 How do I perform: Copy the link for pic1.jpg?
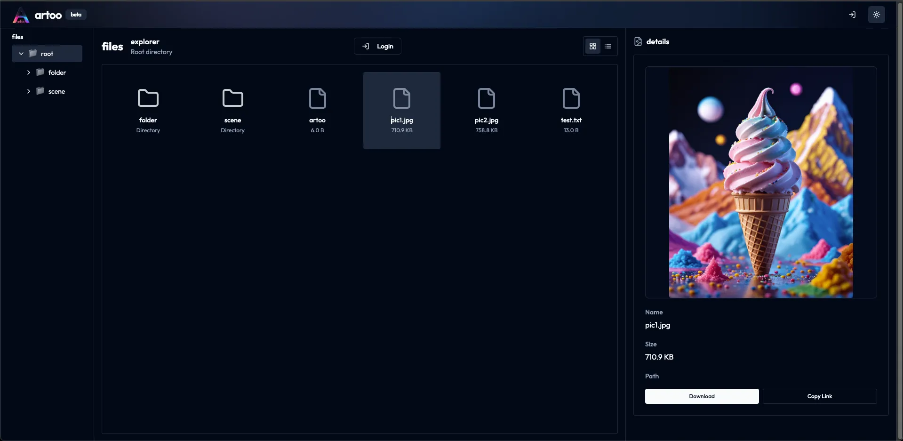pyautogui.click(x=820, y=396)
